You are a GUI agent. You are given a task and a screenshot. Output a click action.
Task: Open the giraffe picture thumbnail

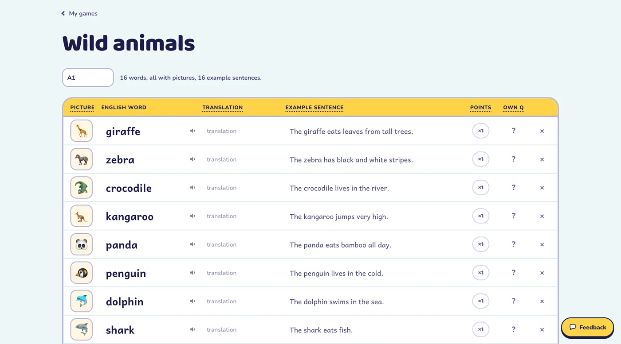coord(82,131)
